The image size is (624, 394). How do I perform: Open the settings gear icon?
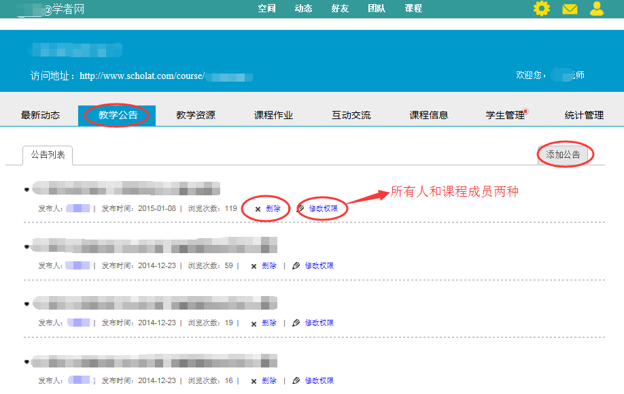point(541,9)
